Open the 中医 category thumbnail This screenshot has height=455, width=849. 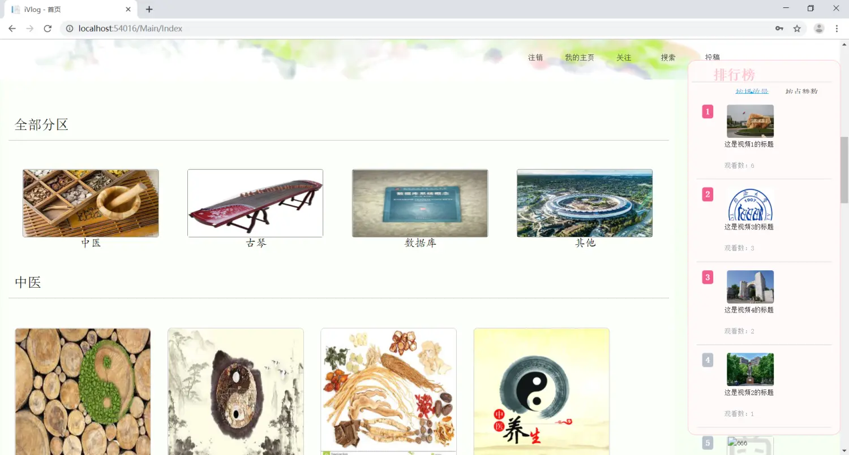click(91, 203)
